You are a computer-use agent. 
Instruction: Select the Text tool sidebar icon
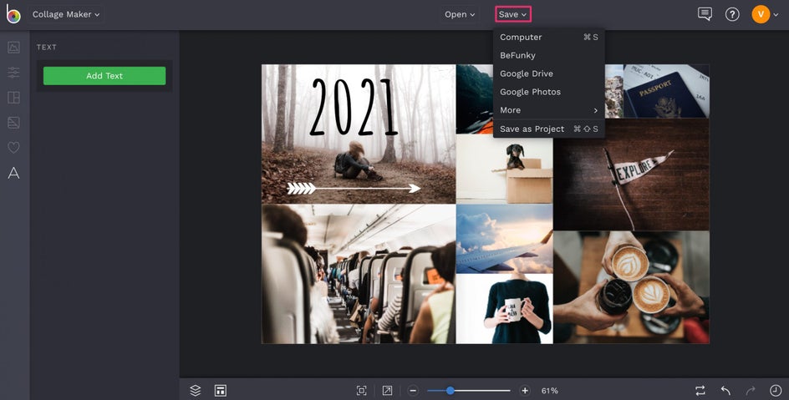click(13, 173)
